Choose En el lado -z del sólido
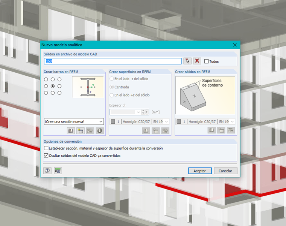 tap(112, 79)
